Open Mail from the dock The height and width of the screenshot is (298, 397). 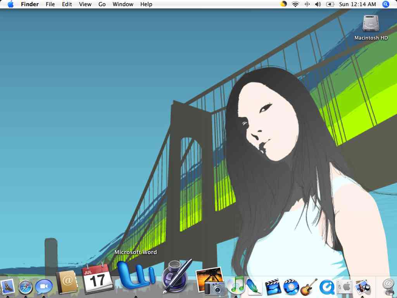point(8,287)
